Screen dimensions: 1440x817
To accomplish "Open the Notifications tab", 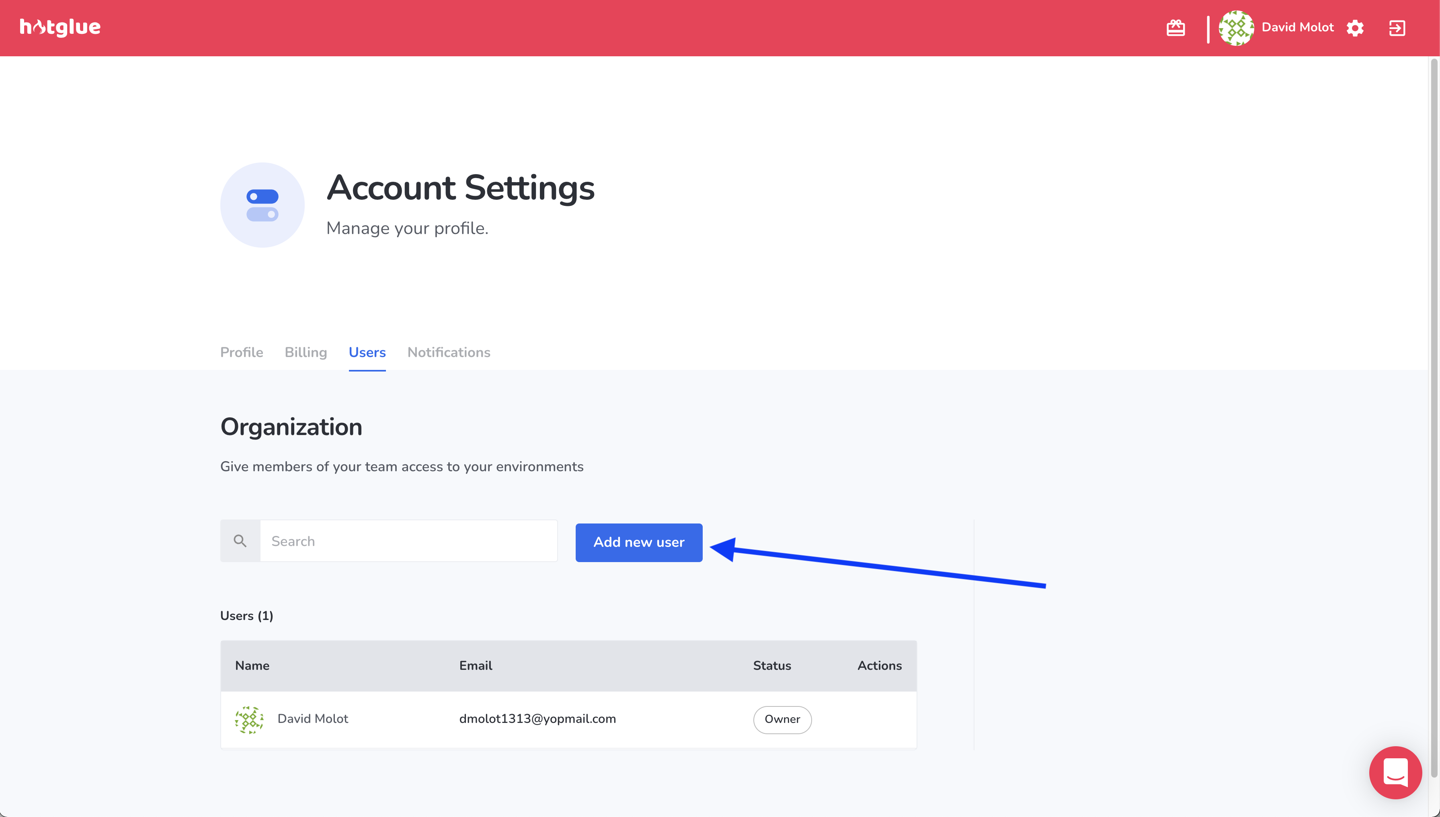I will click(x=449, y=352).
